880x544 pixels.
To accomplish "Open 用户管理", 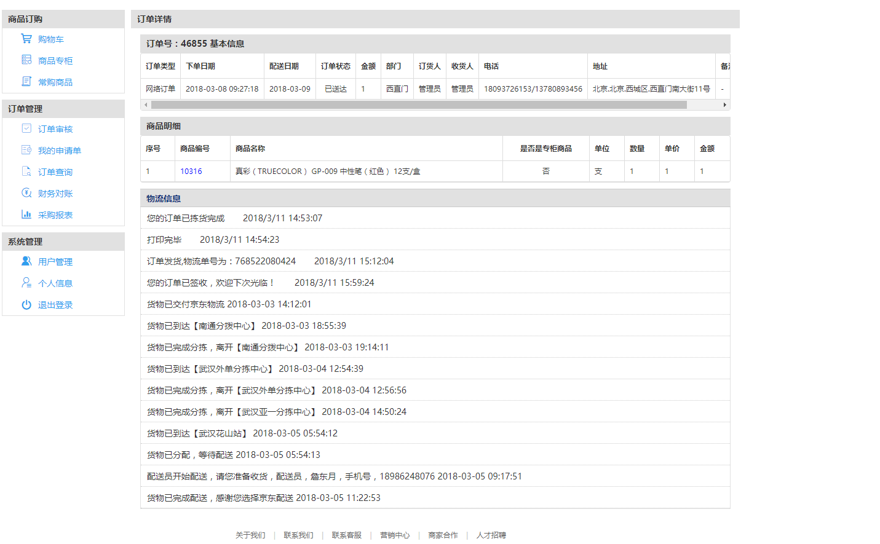I will (x=55, y=262).
